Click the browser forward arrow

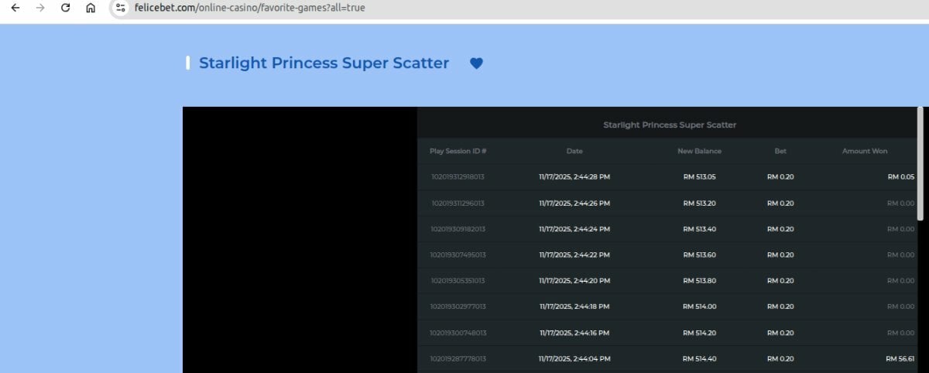(40, 8)
